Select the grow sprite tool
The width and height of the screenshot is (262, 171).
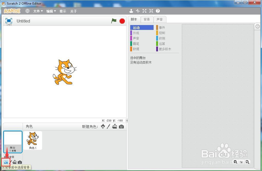pyautogui.click(x=144, y=11)
